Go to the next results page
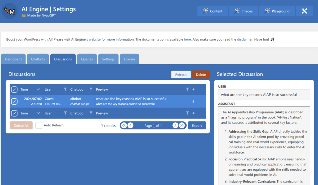This screenshot has height=185, width=318. (175, 125)
